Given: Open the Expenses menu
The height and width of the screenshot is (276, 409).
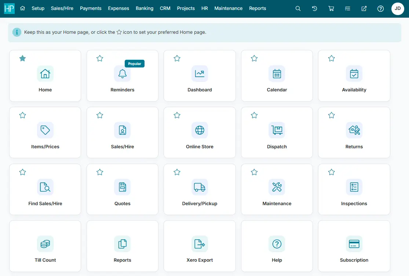Looking at the screenshot, I should (x=118, y=8).
